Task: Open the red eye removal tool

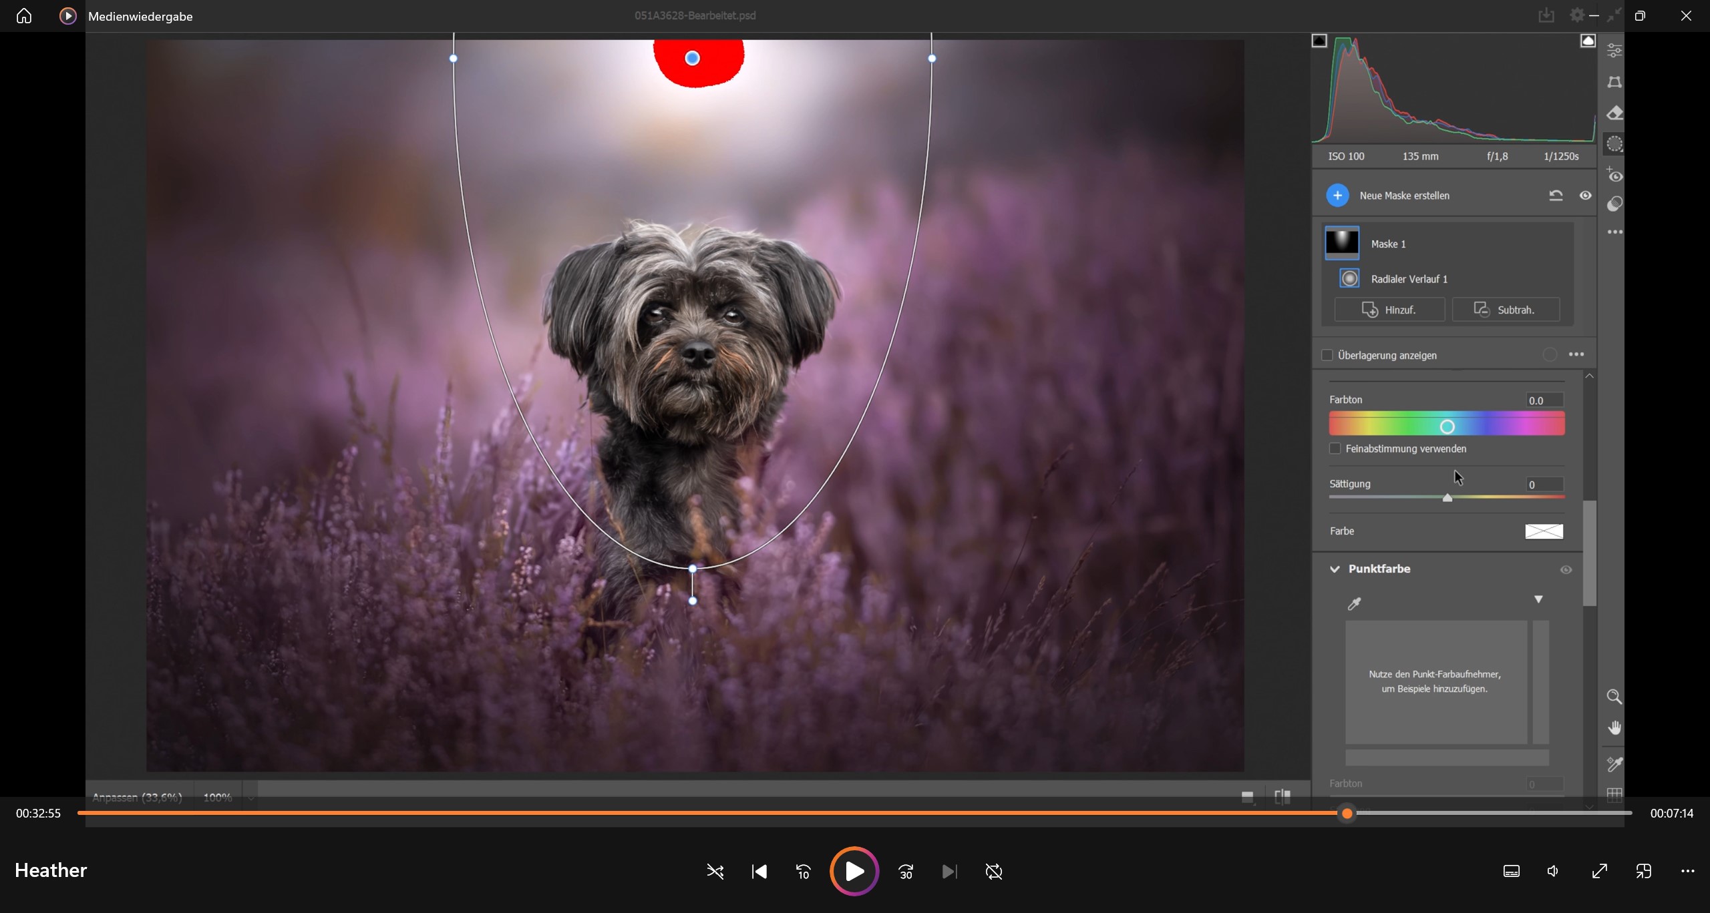Action: (1614, 176)
